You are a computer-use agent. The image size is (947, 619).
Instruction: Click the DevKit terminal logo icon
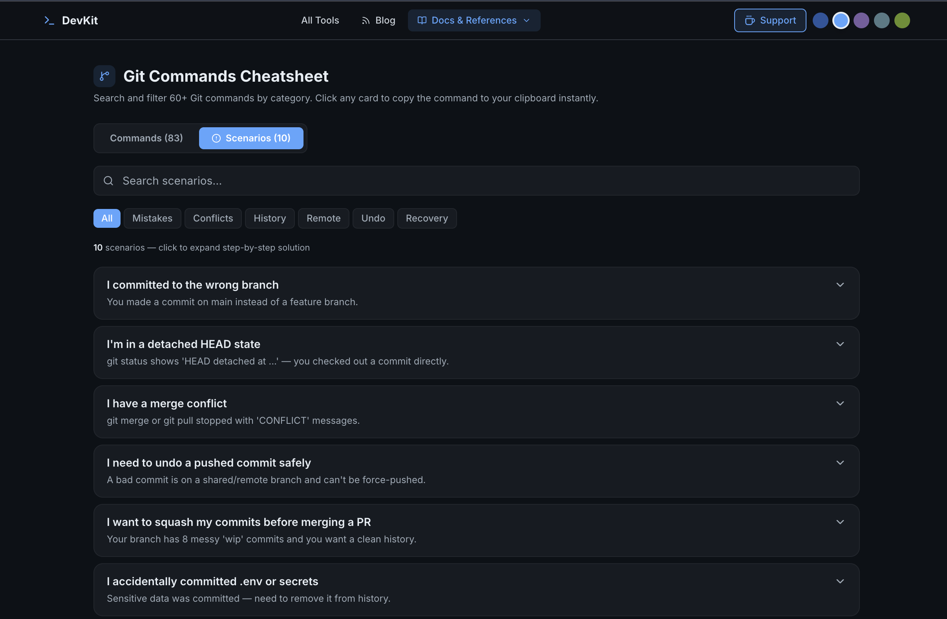(x=49, y=20)
